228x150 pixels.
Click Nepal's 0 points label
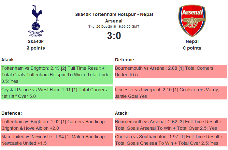click(192, 48)
